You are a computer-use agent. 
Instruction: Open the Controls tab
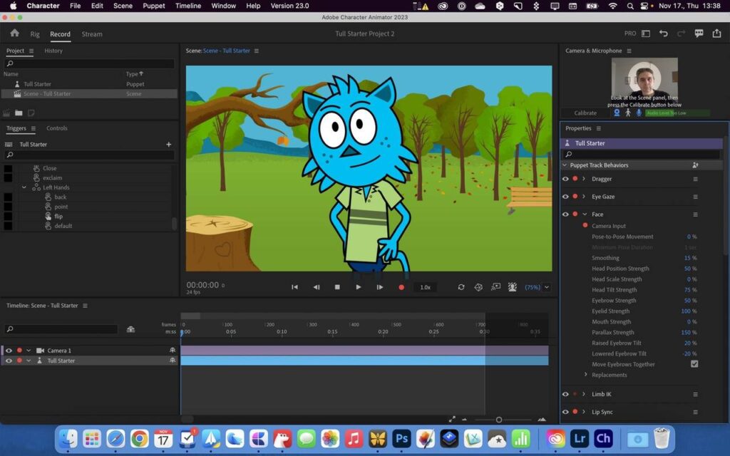(x=57, y=128)
